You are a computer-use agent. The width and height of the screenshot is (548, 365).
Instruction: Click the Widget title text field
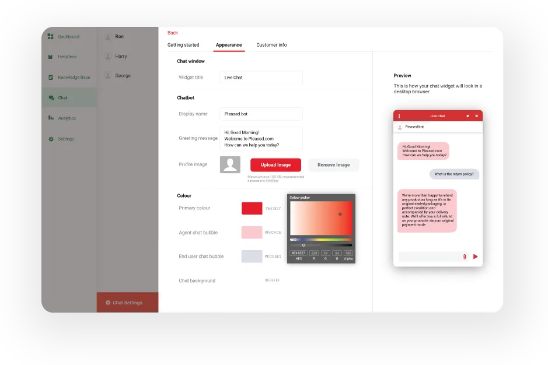click(260, 77)
